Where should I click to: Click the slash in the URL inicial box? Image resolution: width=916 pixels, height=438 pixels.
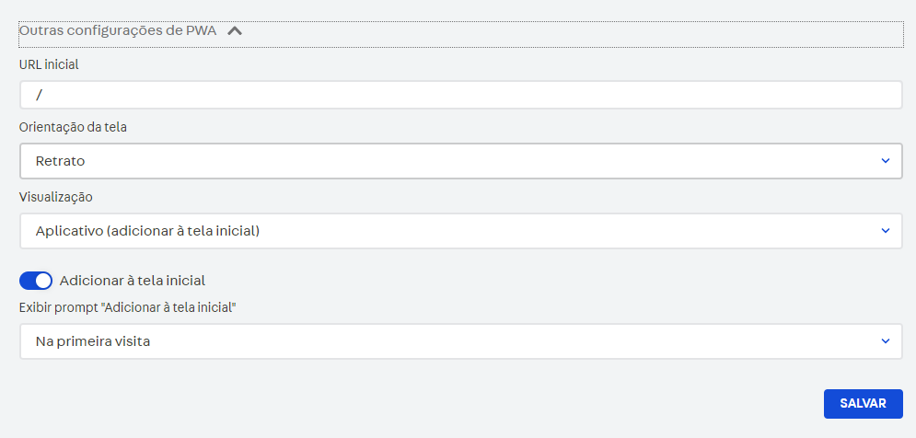coord(39,95)
